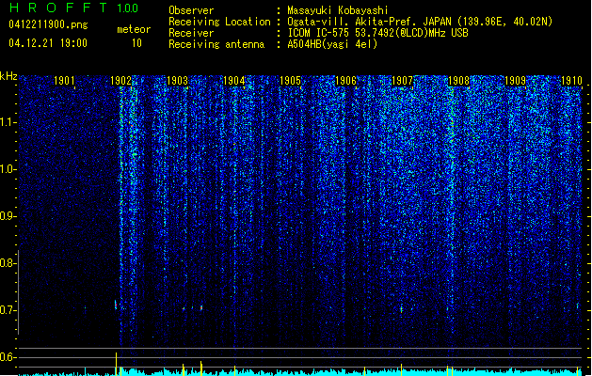Image resolution: width=592 pixels, height=376 pixels.
Task: Click the kHz axis unit label
Action: coord(8,76)
